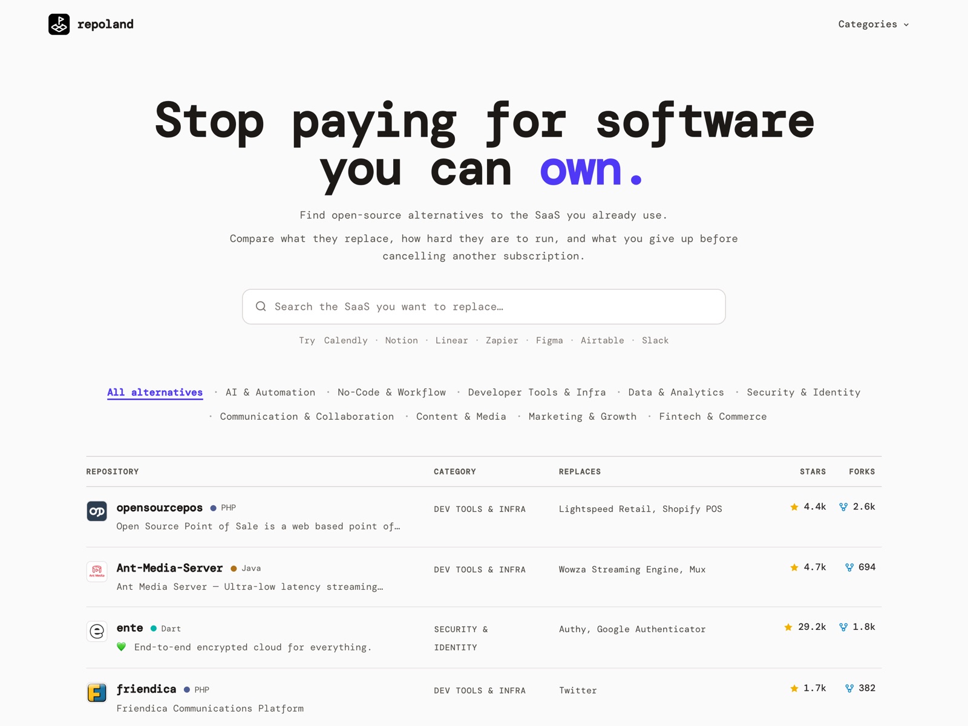
Task: Click the fork icon in Ant-Media-Server row
Action: pyautogui.click(x=849, y=567)
